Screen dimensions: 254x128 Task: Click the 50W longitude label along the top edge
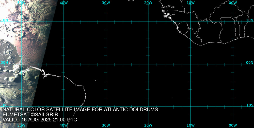click(21, 3)
